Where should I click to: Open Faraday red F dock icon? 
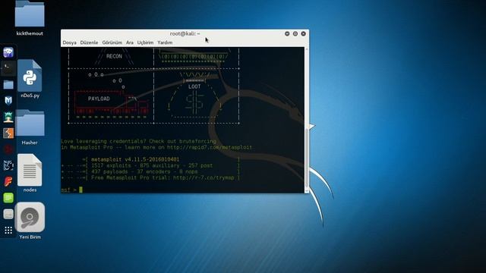point(8,182)
